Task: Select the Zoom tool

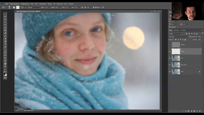Action: pyautogui.click(x=5, y=66)
